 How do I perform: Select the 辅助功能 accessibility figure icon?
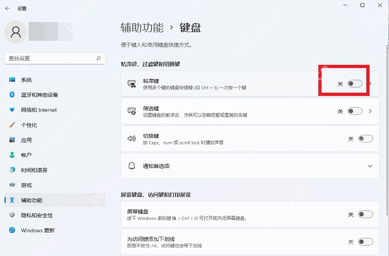click(x=12, y=200)
